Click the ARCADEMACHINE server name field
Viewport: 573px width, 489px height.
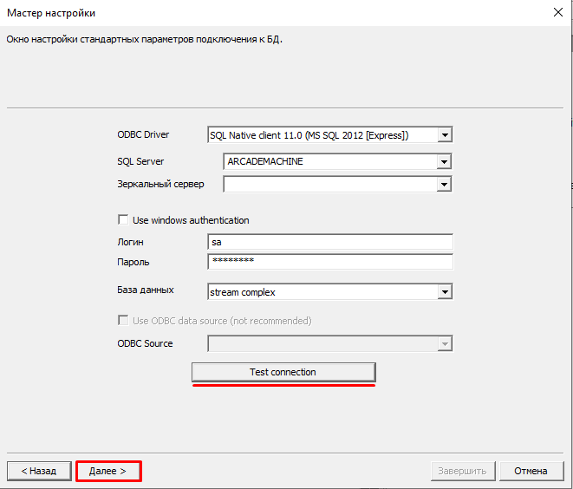328,162
